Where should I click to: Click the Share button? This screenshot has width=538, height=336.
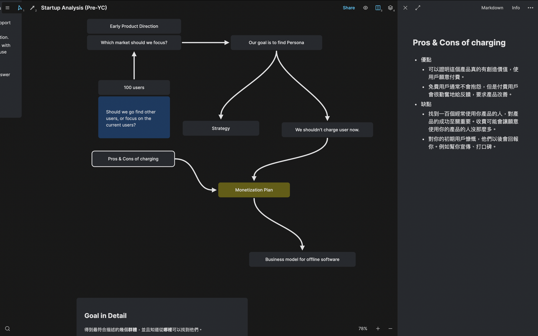pos(349,8)
